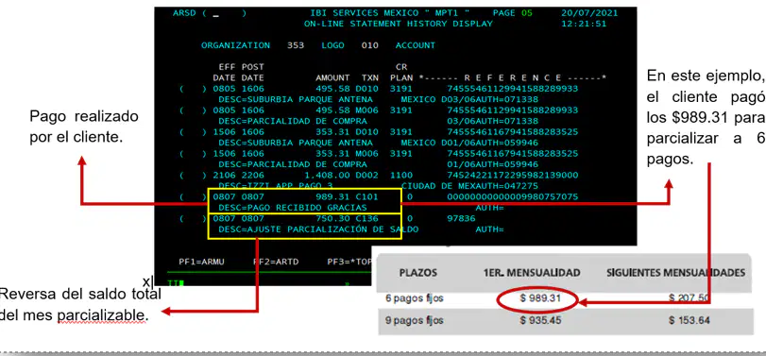Screen dimensions: 766x356
Task: Click transaction code C136
Action: point(366,218)
